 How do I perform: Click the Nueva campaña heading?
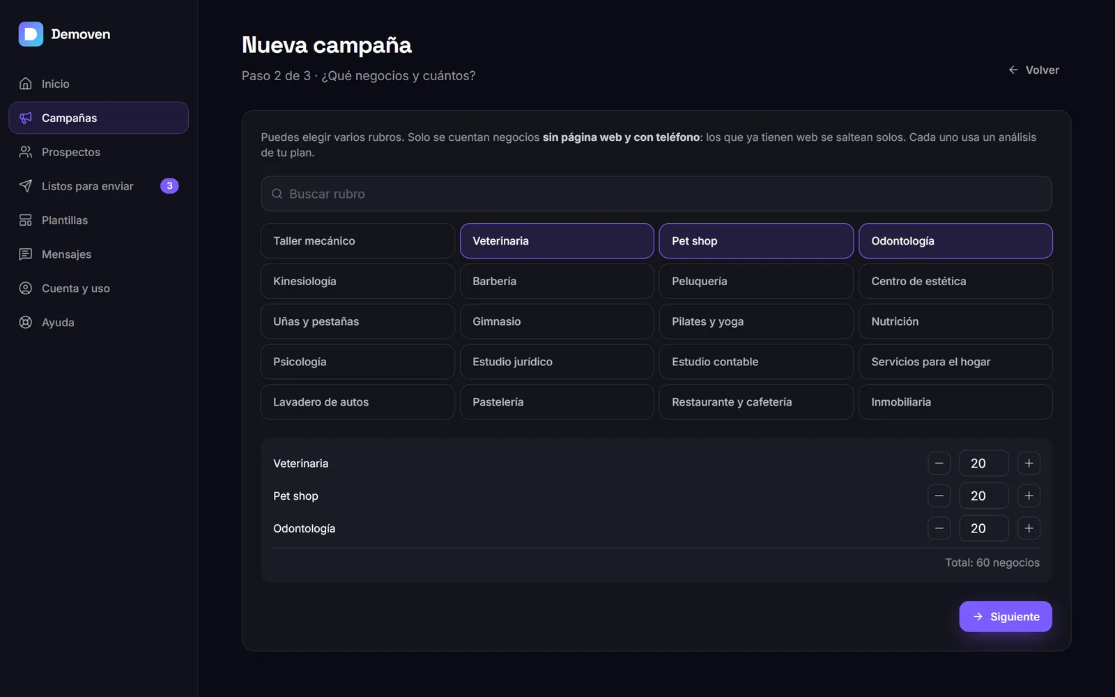(327, 45)
